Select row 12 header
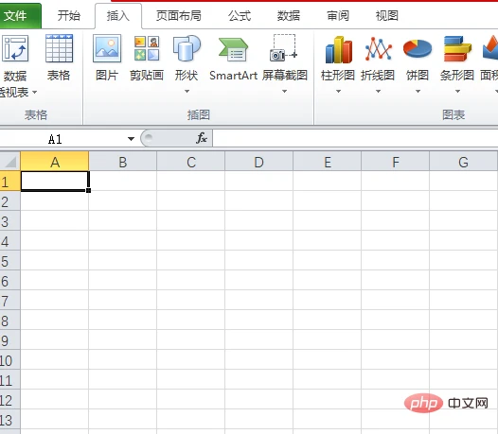 9,400
